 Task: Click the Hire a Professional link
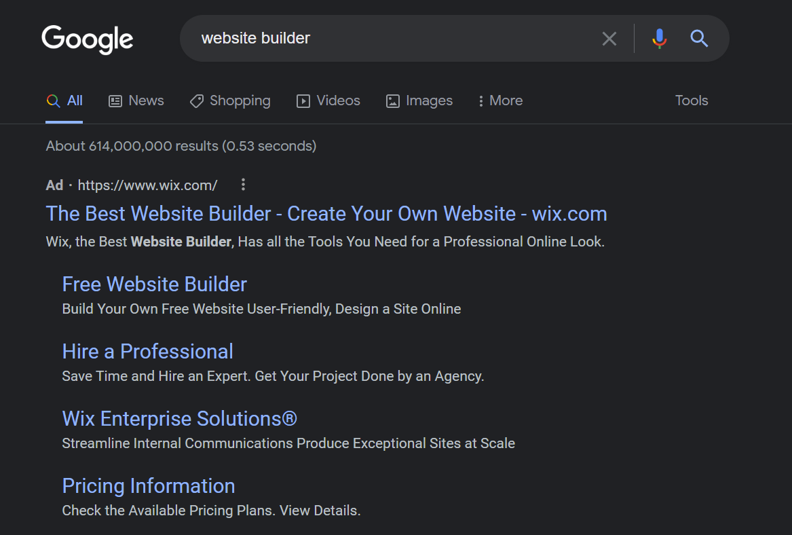coord(147,351)
